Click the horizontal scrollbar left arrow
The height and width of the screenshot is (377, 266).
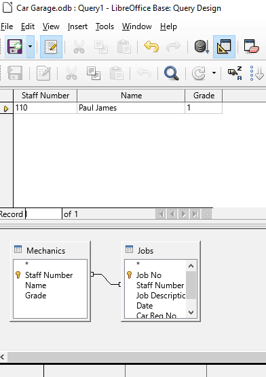coord(3,357)
